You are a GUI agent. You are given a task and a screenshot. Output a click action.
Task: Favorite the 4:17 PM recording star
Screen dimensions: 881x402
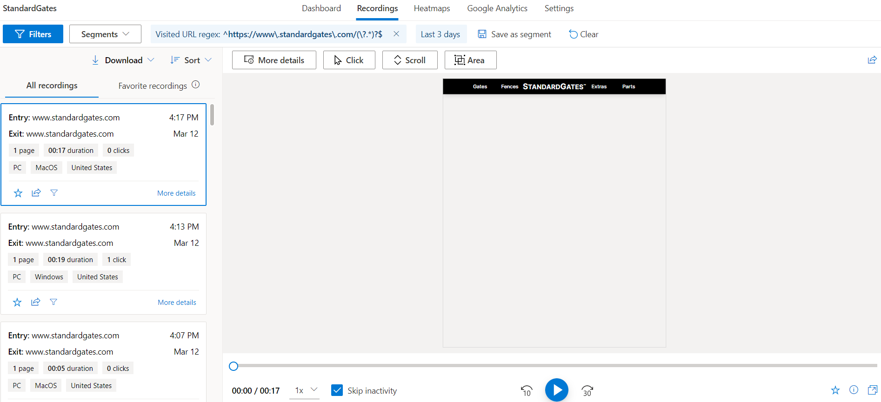[18, 193]
